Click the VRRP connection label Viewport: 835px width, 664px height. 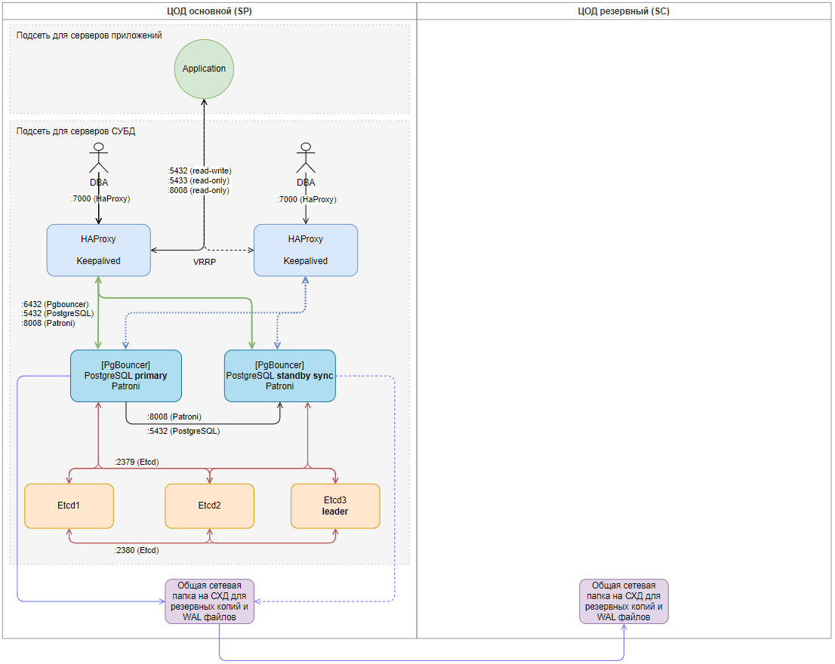[x=204, y=262]
